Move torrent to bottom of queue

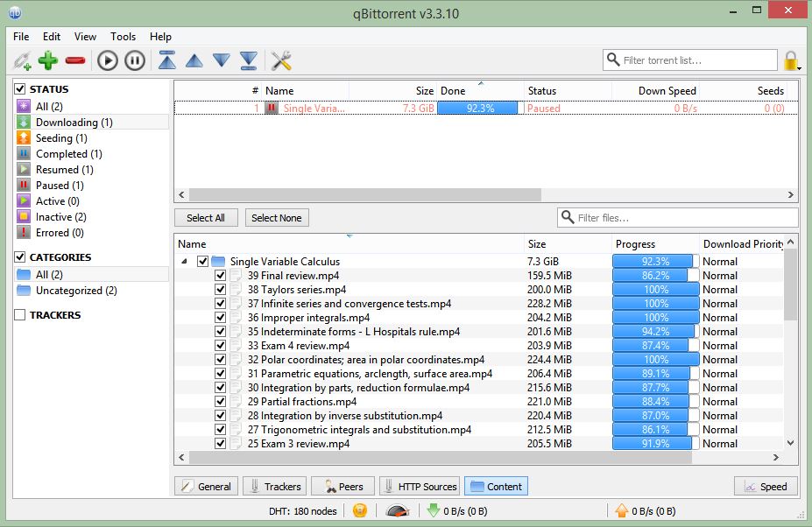click(x=249, y=60)
